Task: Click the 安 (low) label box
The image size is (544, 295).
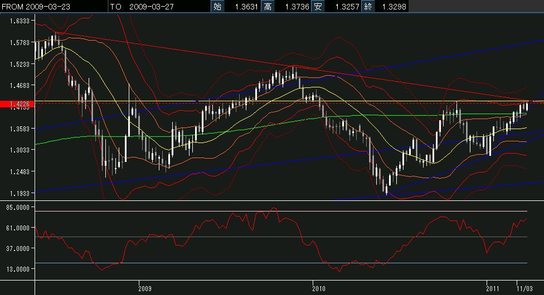Action: click(x=318, y=7)
